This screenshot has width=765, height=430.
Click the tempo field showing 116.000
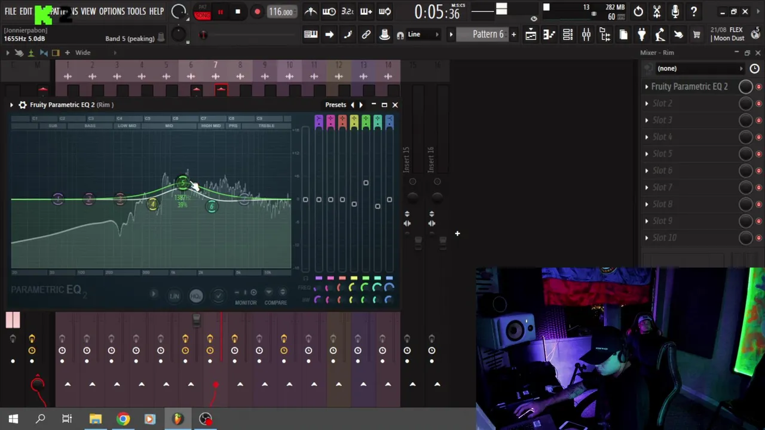point(281,12)
